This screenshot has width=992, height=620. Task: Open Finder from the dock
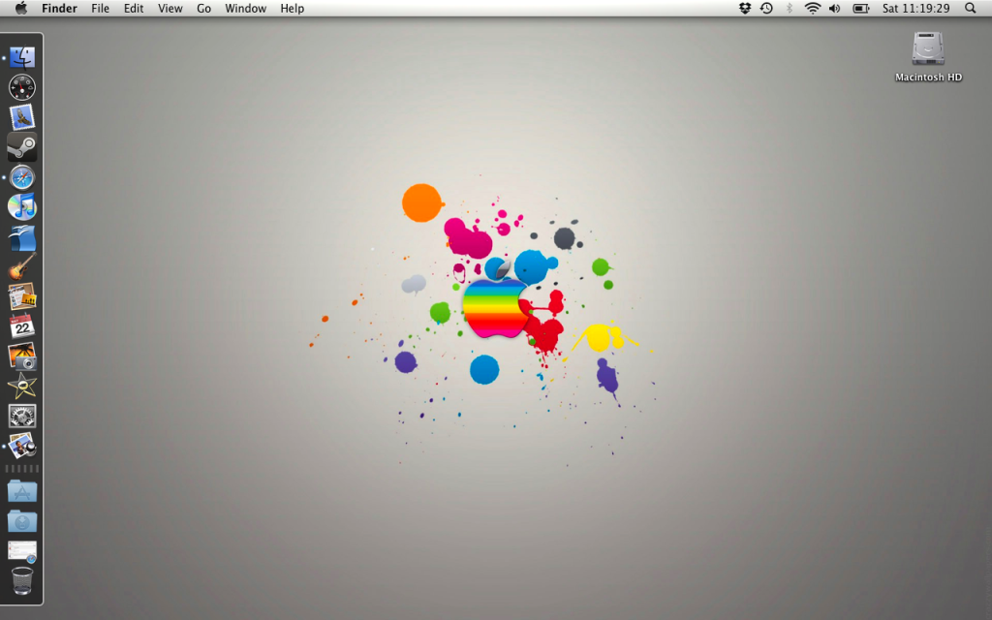[22, 57]
